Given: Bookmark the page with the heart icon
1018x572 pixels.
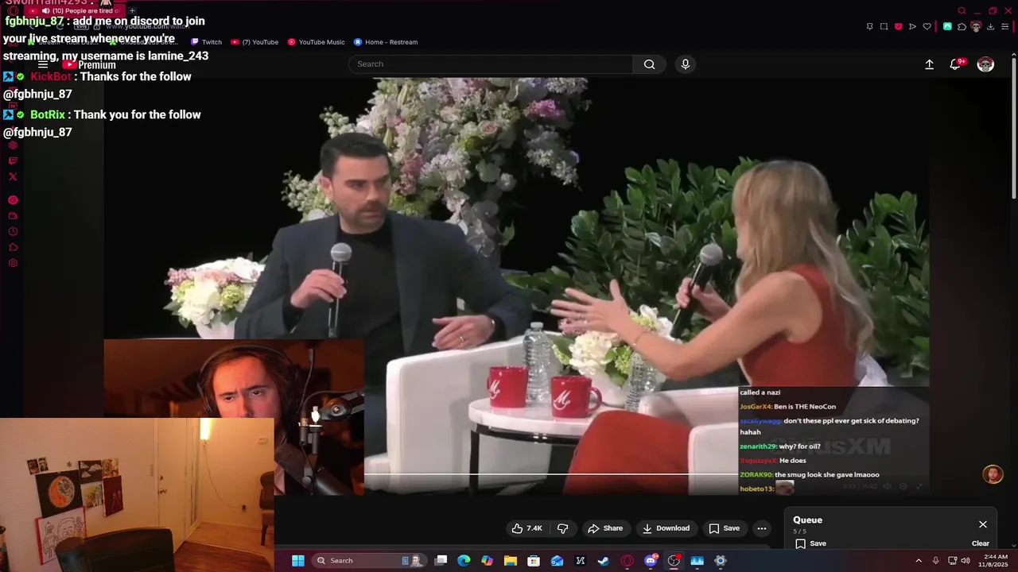Looking at the screenshot, I should pos(927,26).
